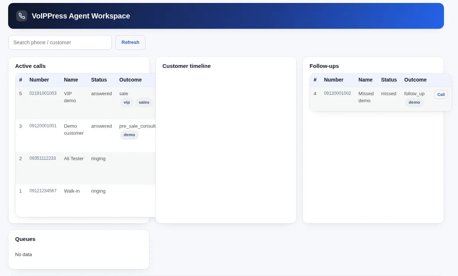Click the follow_up outcome text
Image resolution: width=458 pixels, height=276 pixels.
click(414, 93)
